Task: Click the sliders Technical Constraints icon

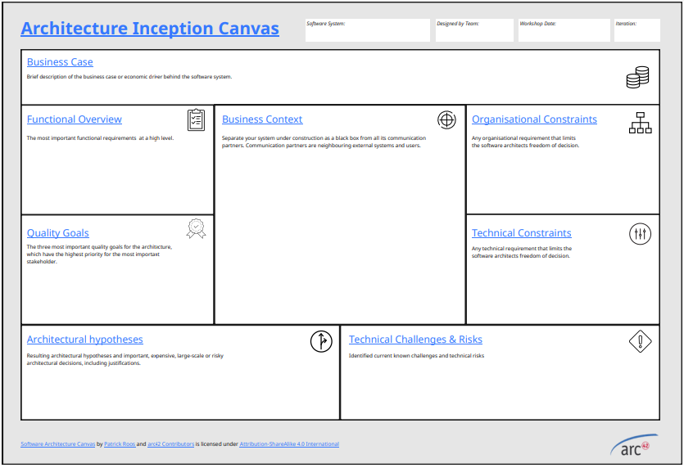Action: [x=640, y=233]
